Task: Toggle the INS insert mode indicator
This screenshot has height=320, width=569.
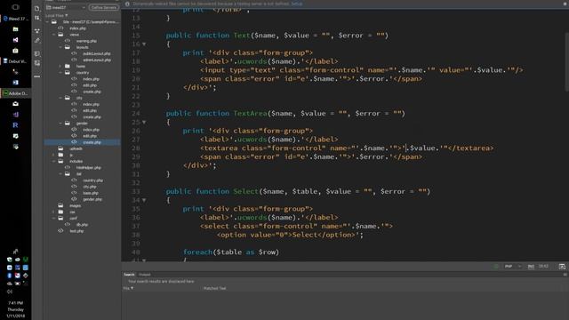Action: 531,267
